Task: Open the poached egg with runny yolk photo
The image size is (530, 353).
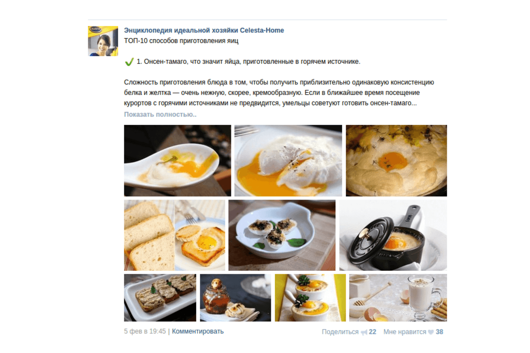Action: tap(288, 160)
